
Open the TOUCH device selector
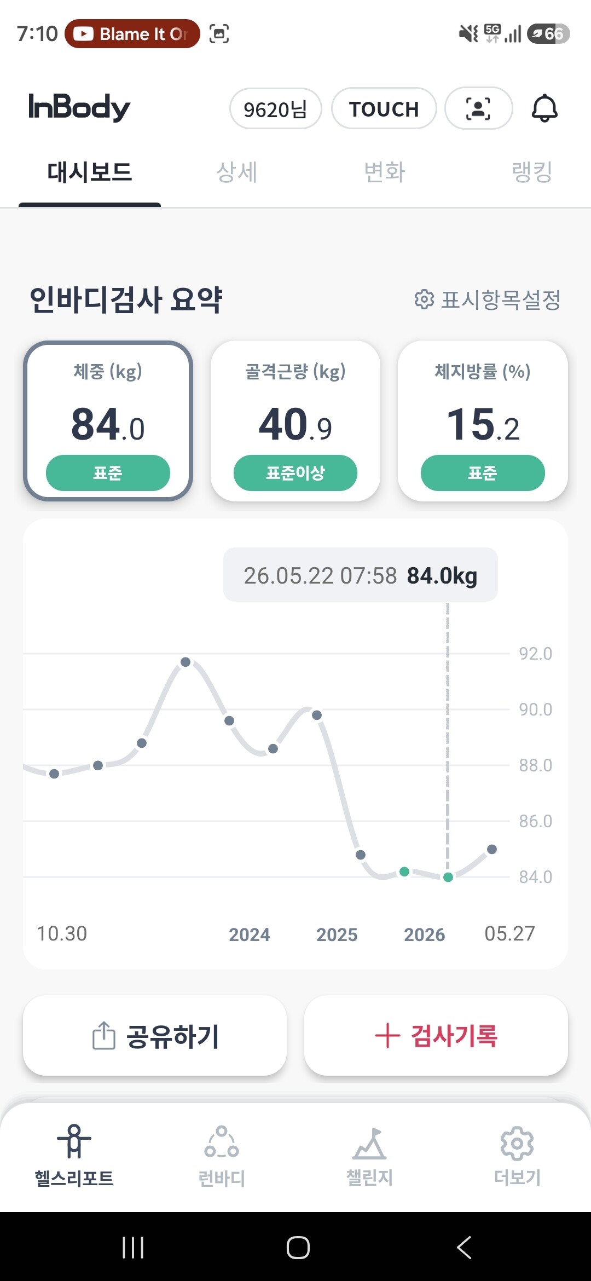[x=384, y=108]
